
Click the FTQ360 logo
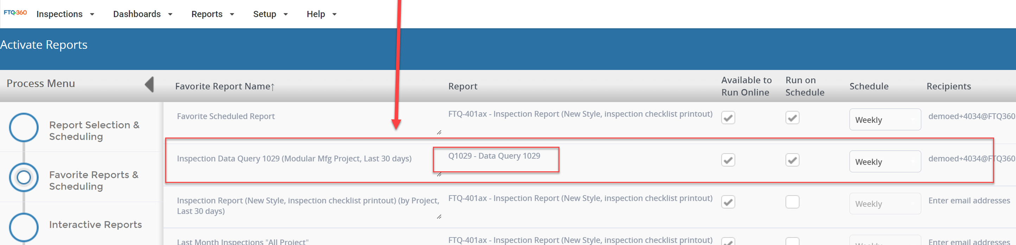[x=15, y=13]
